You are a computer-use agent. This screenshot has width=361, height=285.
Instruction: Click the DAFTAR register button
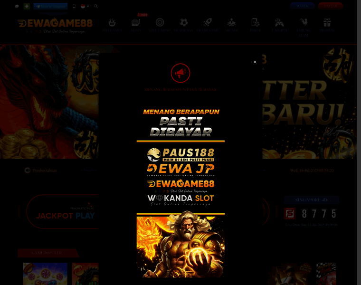pyautogui.click(x=331, y=6)
